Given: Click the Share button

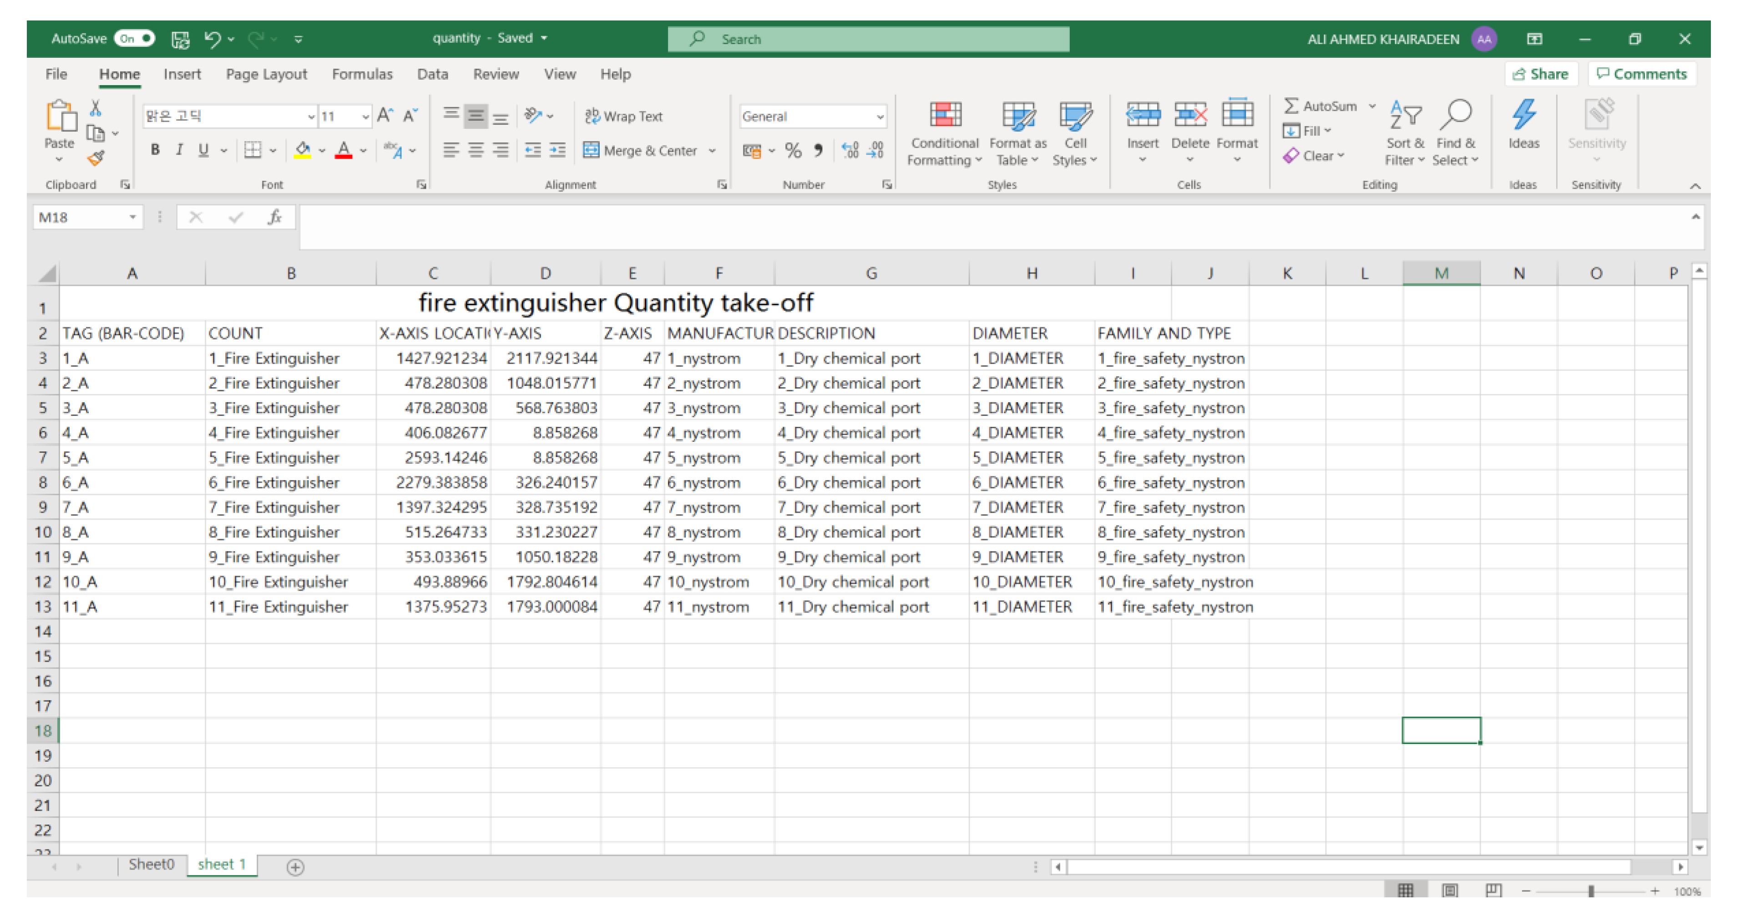Looking at the screenshot, I should pyautogui.click(x=1541, y=74).
